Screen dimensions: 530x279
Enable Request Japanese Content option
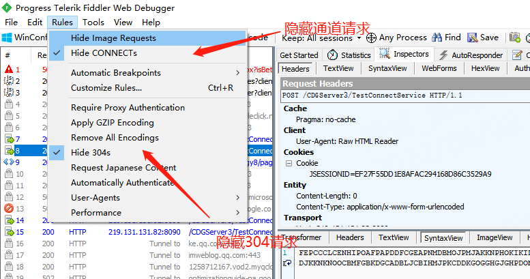tap(147, 168)
